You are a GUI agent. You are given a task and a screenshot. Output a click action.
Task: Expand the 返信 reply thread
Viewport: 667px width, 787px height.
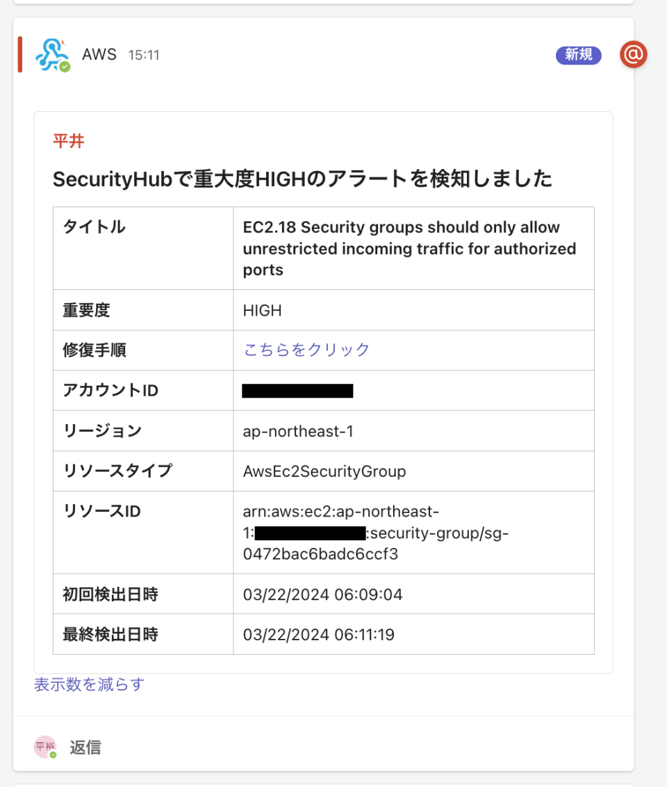tap(85, 747)
